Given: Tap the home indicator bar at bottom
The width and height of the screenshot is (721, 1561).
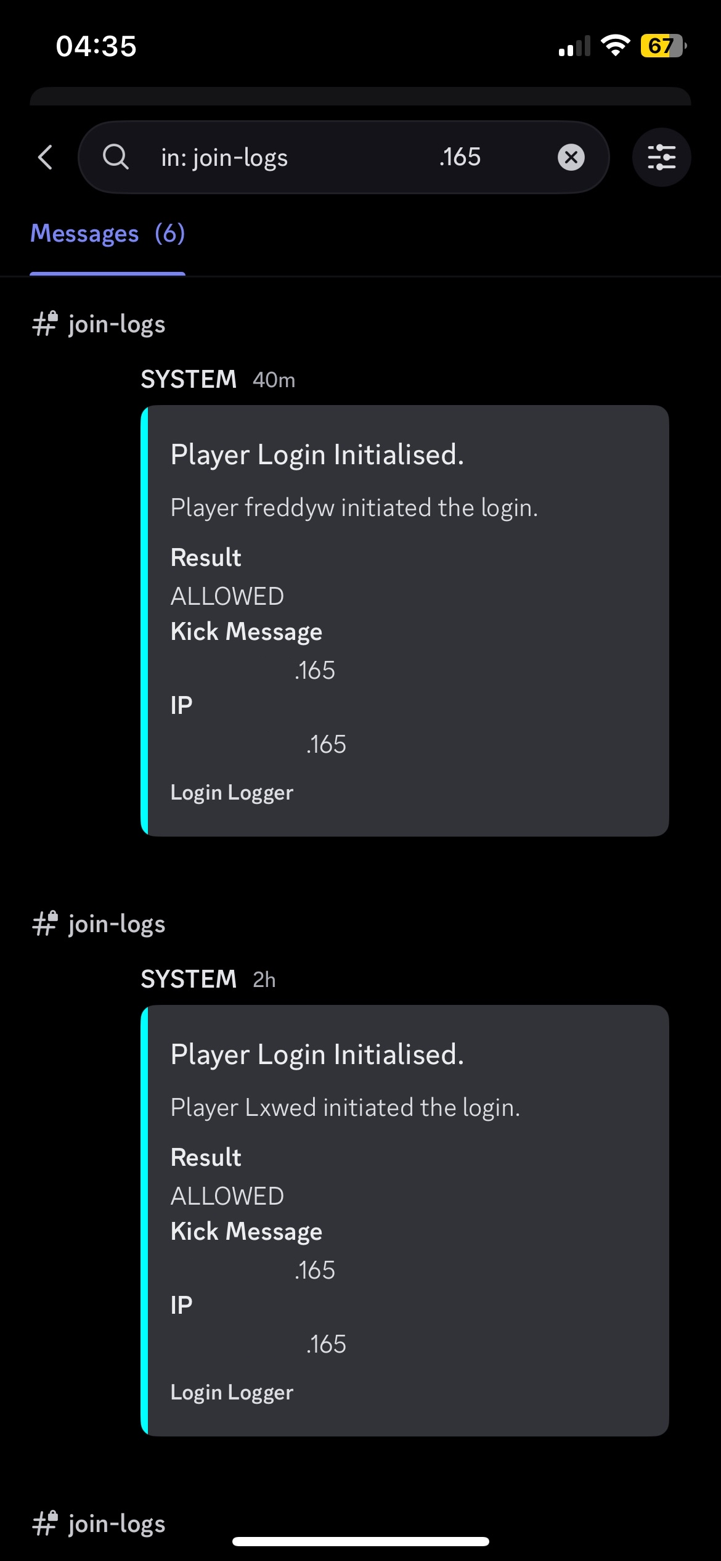Looking at the screenshot, I should 360,1541.
